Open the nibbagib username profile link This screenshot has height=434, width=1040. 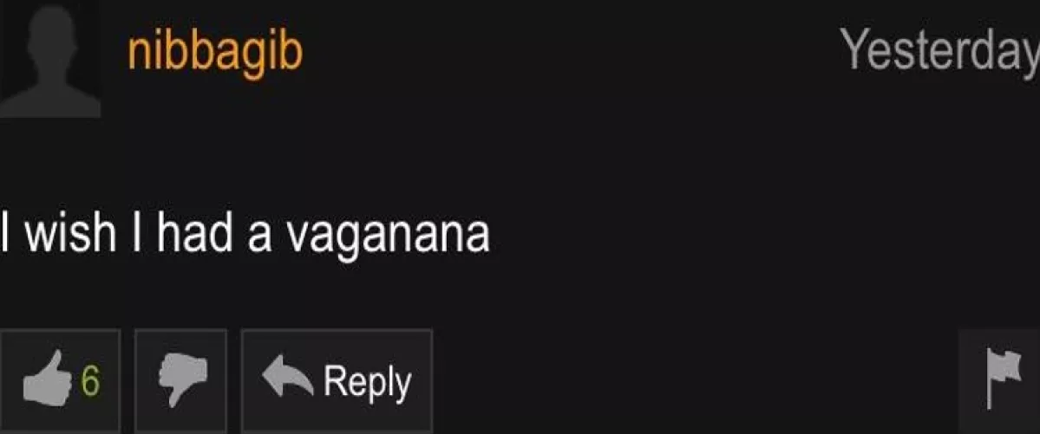tap(215, 54)
